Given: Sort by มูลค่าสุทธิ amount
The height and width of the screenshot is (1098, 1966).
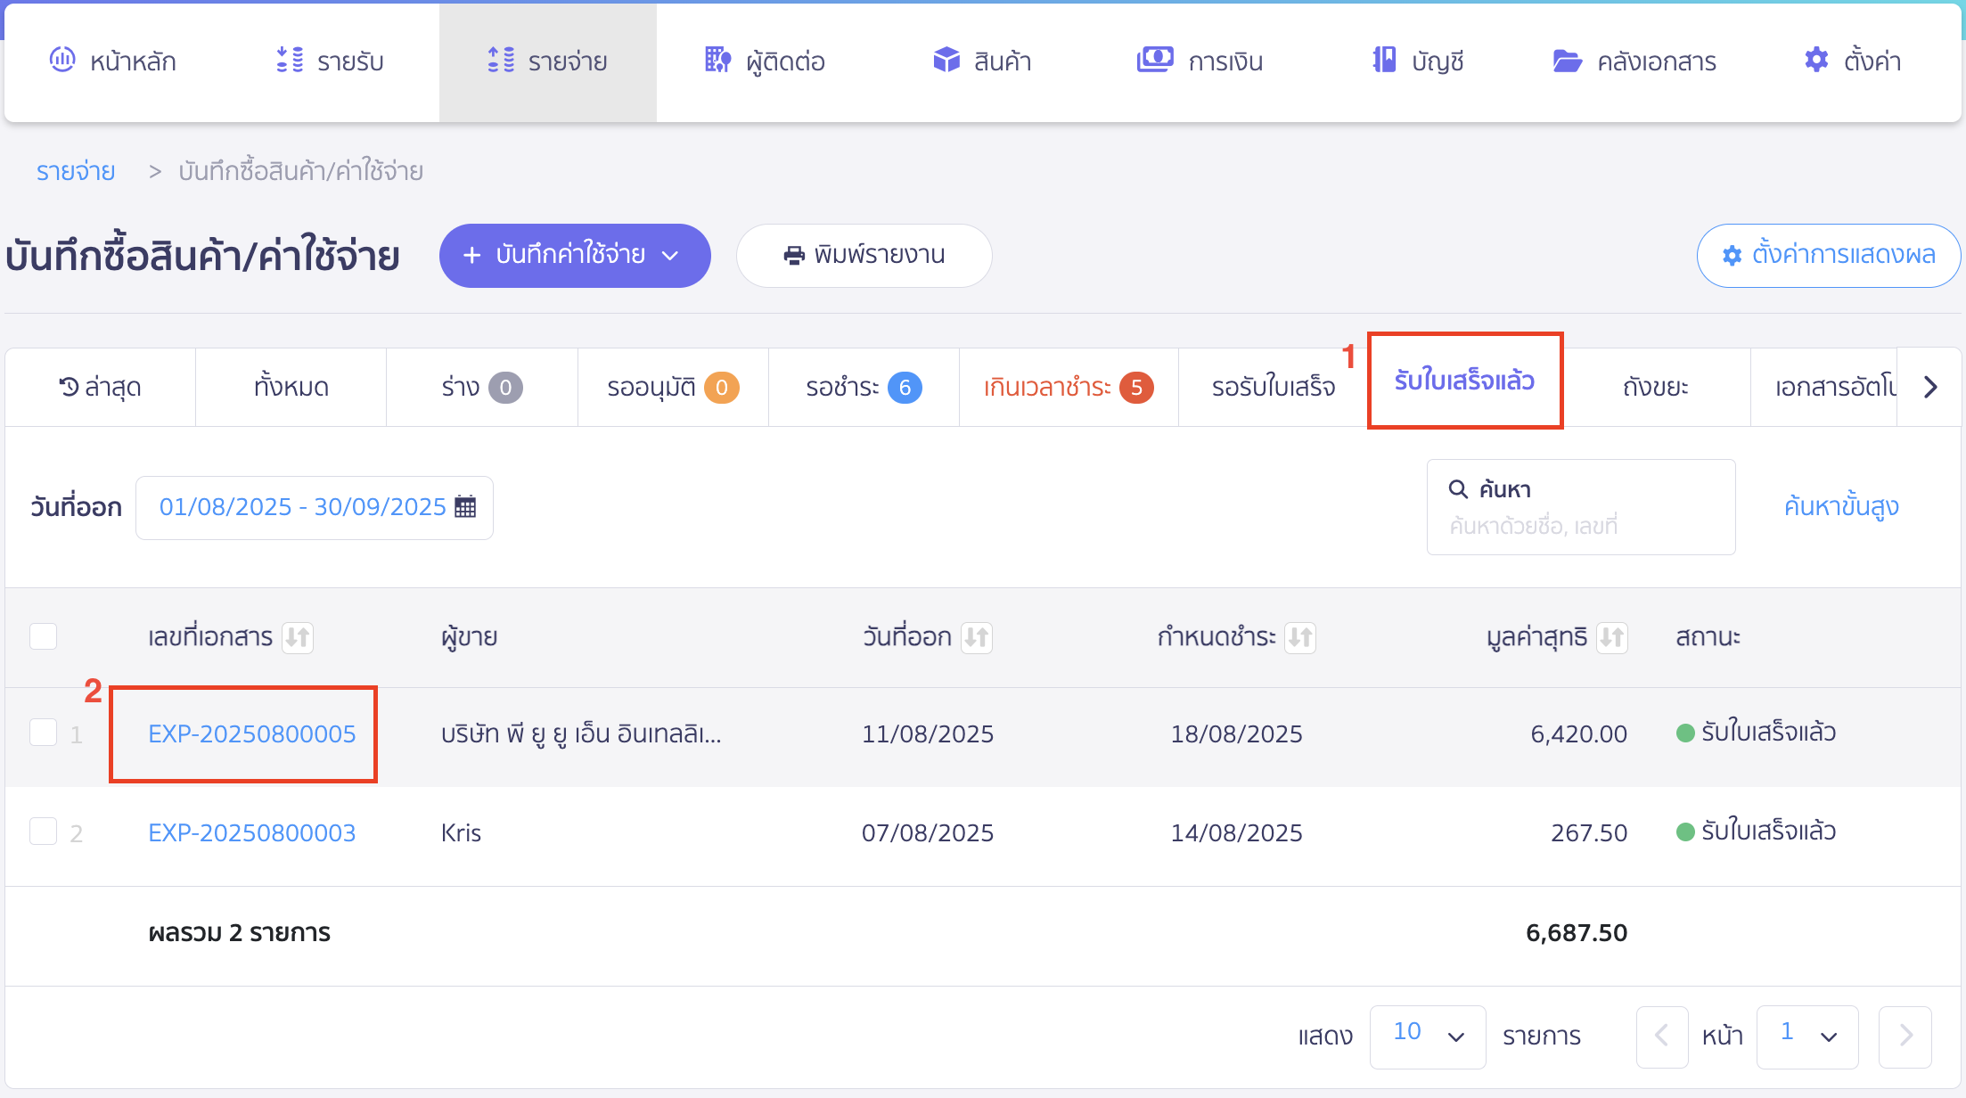Looking at the screenshot, I should pyautogui.click(x=1611, y=637).
